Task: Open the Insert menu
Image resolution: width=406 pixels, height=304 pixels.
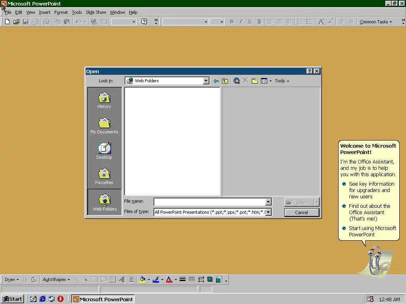Action: pyautogui.click(x=44, y=12)
